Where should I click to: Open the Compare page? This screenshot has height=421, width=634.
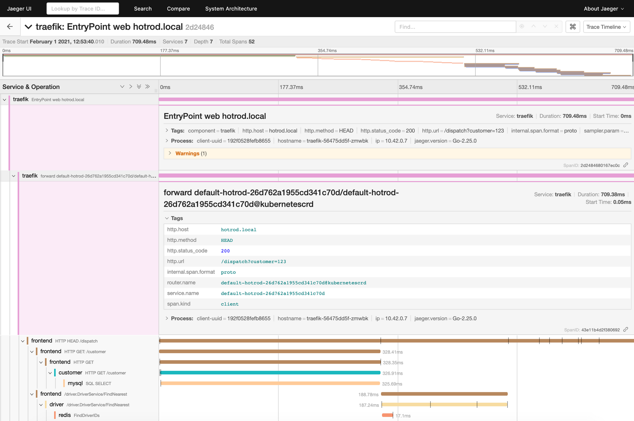pyautogui.click(x=178, y=9)
